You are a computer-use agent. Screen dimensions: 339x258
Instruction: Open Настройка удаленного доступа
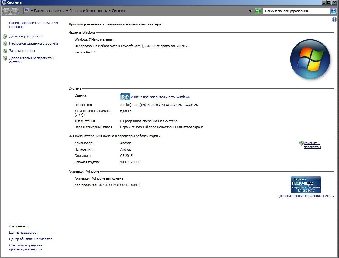[x=33, y=44]
